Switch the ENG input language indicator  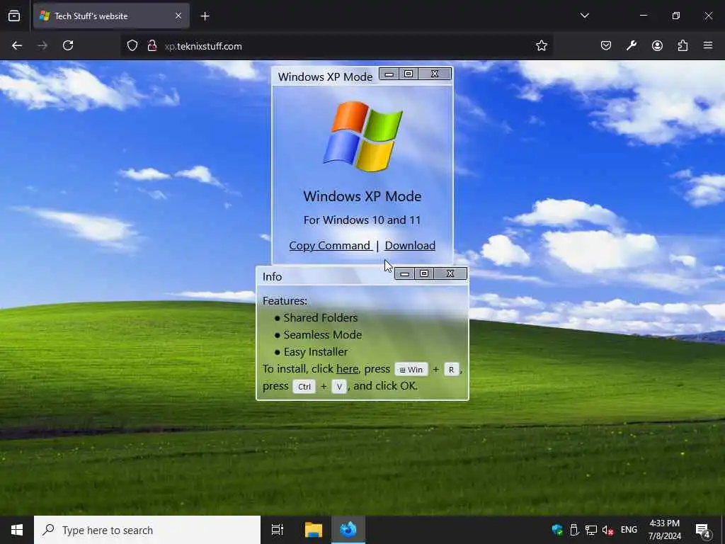(x=629, y=530)
